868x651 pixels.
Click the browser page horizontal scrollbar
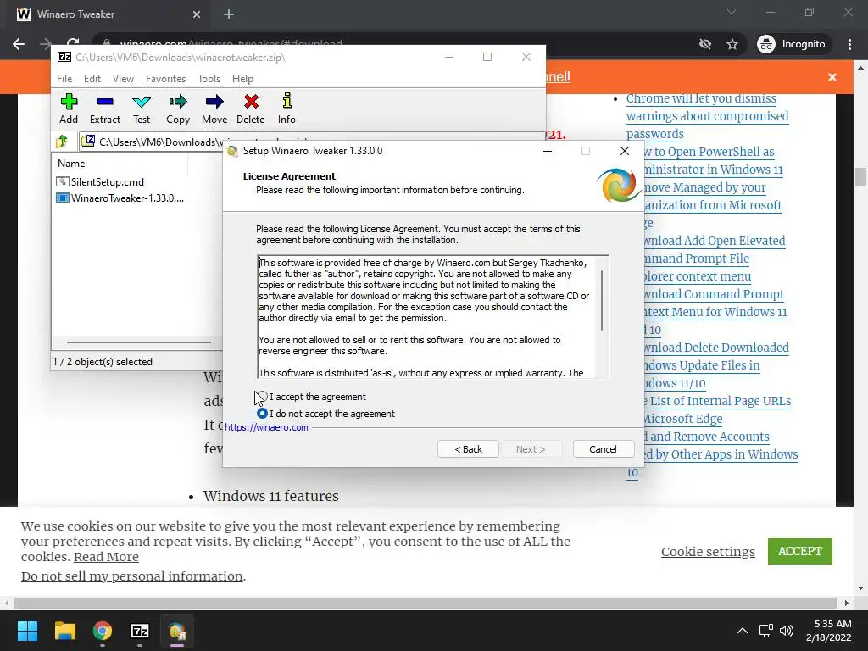point(426,603)
